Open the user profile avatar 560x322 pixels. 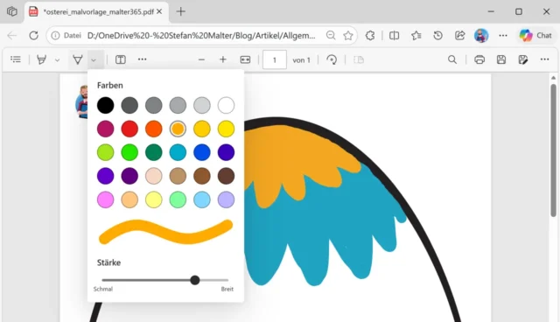481,35
